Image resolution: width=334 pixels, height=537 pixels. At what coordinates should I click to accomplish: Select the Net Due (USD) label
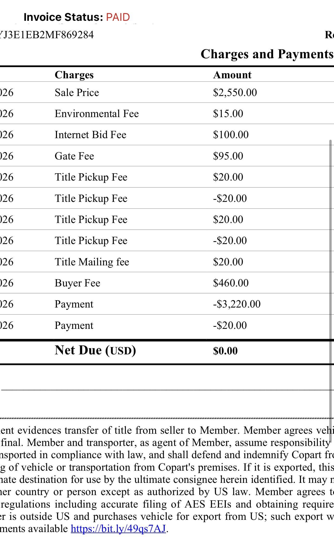[95, 350]
